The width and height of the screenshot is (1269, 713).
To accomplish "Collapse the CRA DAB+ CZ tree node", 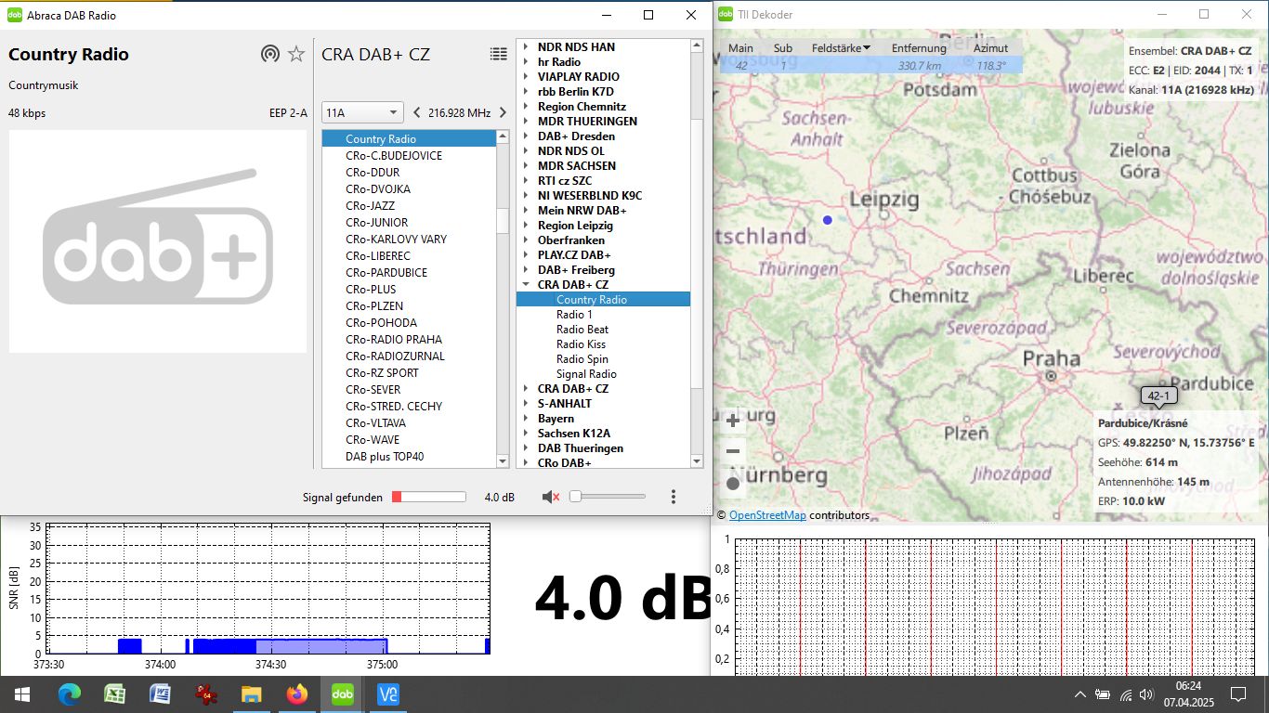I will pyautogui.click(x=526, y=285).
